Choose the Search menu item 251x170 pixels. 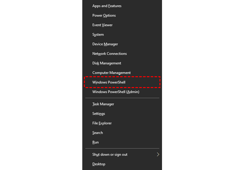(x=98, y=133)
